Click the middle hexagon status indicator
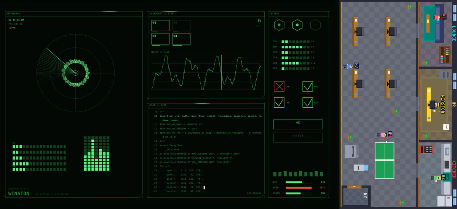The height and width of the screenshot is (209, 457). (297, 26)
